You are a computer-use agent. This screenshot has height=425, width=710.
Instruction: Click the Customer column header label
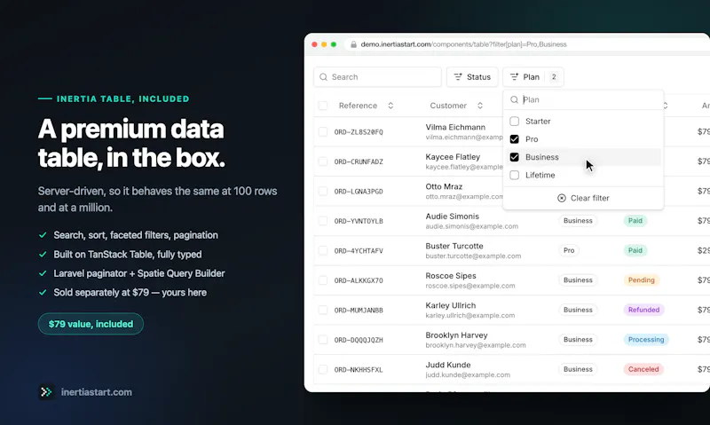(x=448, y=106)
